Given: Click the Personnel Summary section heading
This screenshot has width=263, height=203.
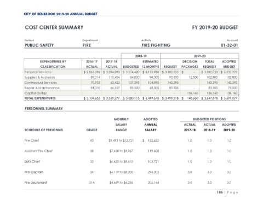Looking at the screenshot, I should [x=44, y=108].
